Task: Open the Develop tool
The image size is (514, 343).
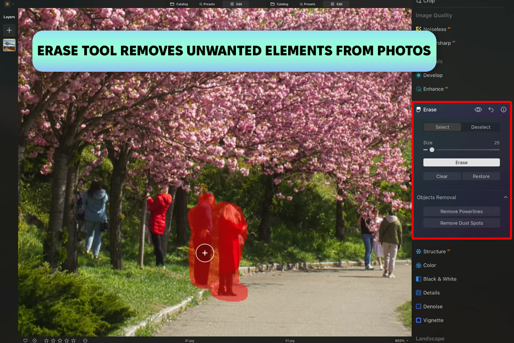Action: [430, 75]
